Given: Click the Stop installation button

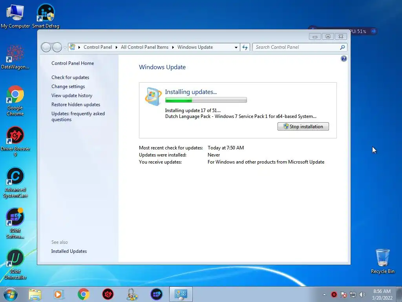Looking at the screenshot, I should tap(303, 127).
